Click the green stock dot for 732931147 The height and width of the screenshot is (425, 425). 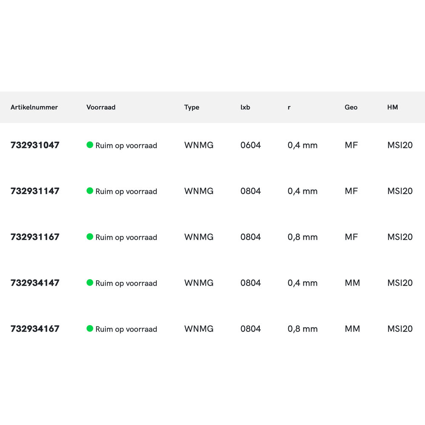90,191
